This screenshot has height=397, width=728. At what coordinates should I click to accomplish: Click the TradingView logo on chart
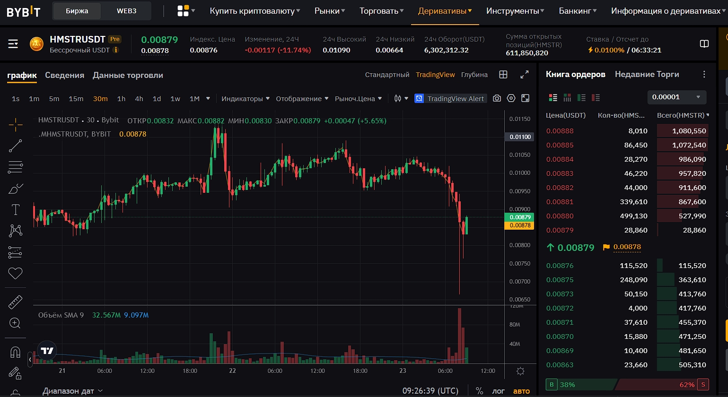tap(47, 350)
